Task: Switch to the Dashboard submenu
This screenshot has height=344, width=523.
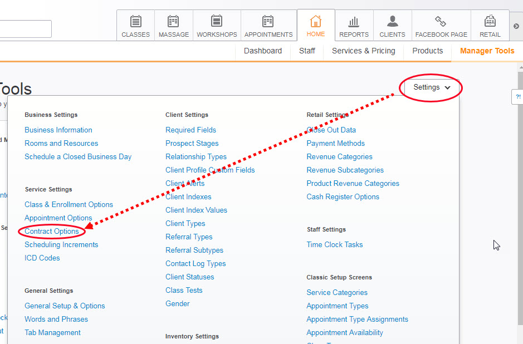Action: pyautogui.click(x=263, y=51)
